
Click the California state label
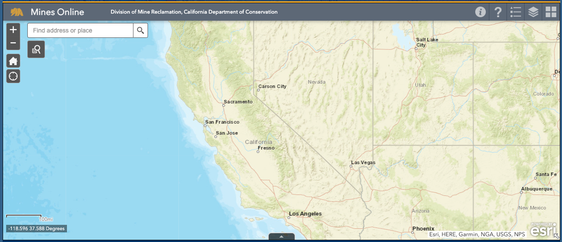tap(259, 142)
